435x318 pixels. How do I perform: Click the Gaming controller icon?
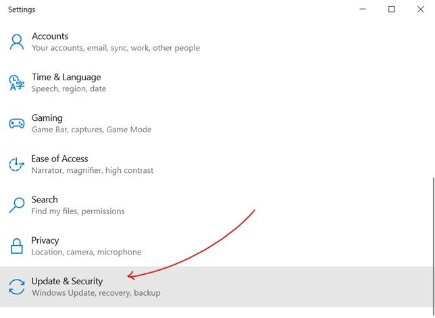(16, 124)
